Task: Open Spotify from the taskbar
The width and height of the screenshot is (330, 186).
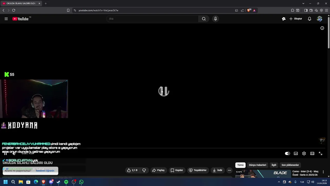Action: coord(66,182)
